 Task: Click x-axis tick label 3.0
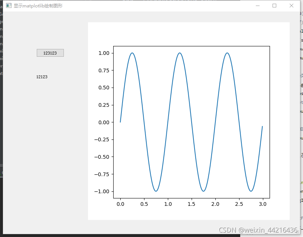[x=263, y=204]
